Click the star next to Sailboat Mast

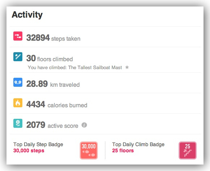pyautogui.click(x=127, y=67)
